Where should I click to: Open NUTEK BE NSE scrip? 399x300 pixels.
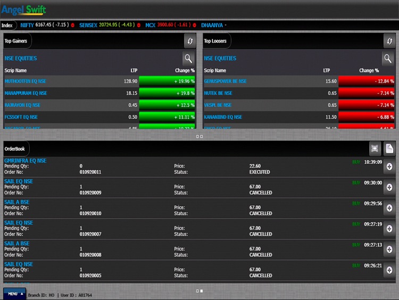coord(218,93)
